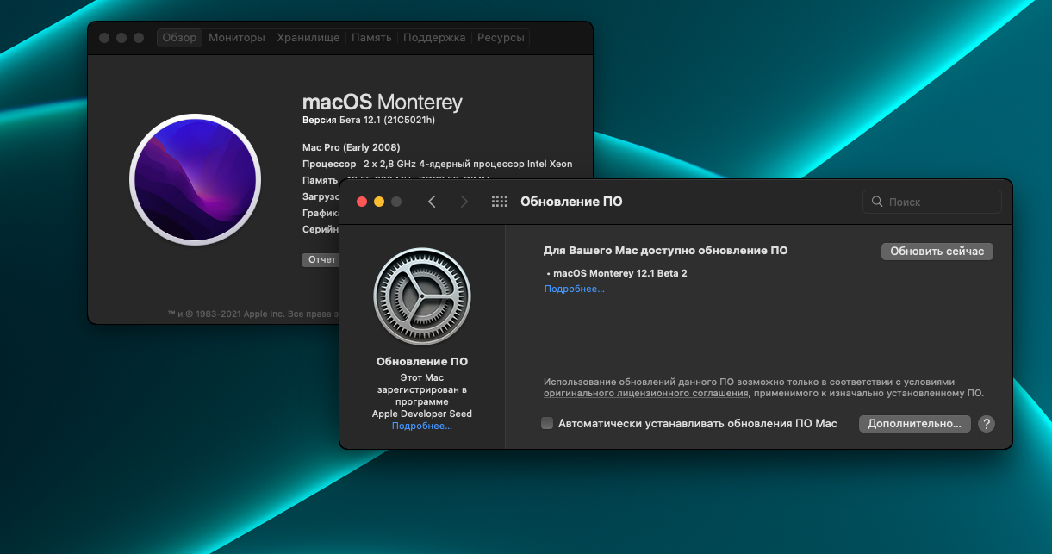This screenshot has height=554, width=1052.
Task: Click the back arrow in Обновление ПО window
Action: (x=432, y=202)
